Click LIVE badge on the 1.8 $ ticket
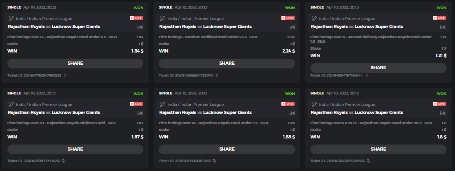Image resolution: width=455 pixels, height=171 pixels. (x=439, y=104)
